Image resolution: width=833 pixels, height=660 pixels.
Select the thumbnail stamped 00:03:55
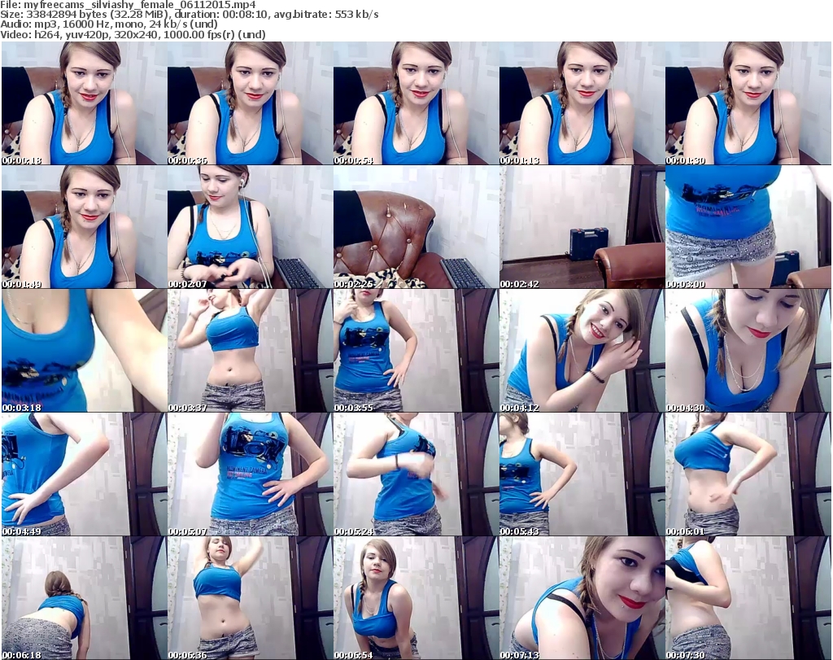point(416,351)
